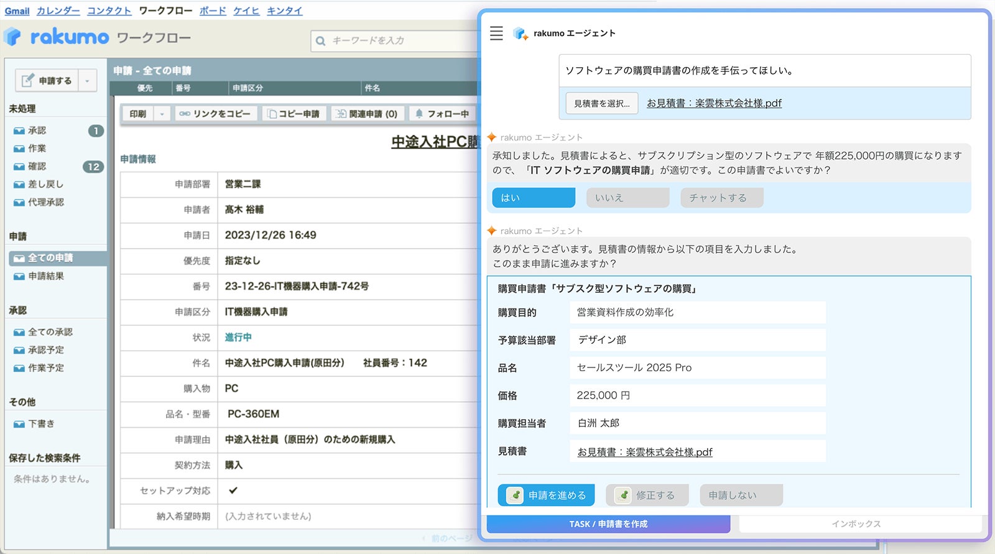Click the keyword search input field
This screenshot has height=554, width=995.
pyautogui.click(x=398, y=40)
